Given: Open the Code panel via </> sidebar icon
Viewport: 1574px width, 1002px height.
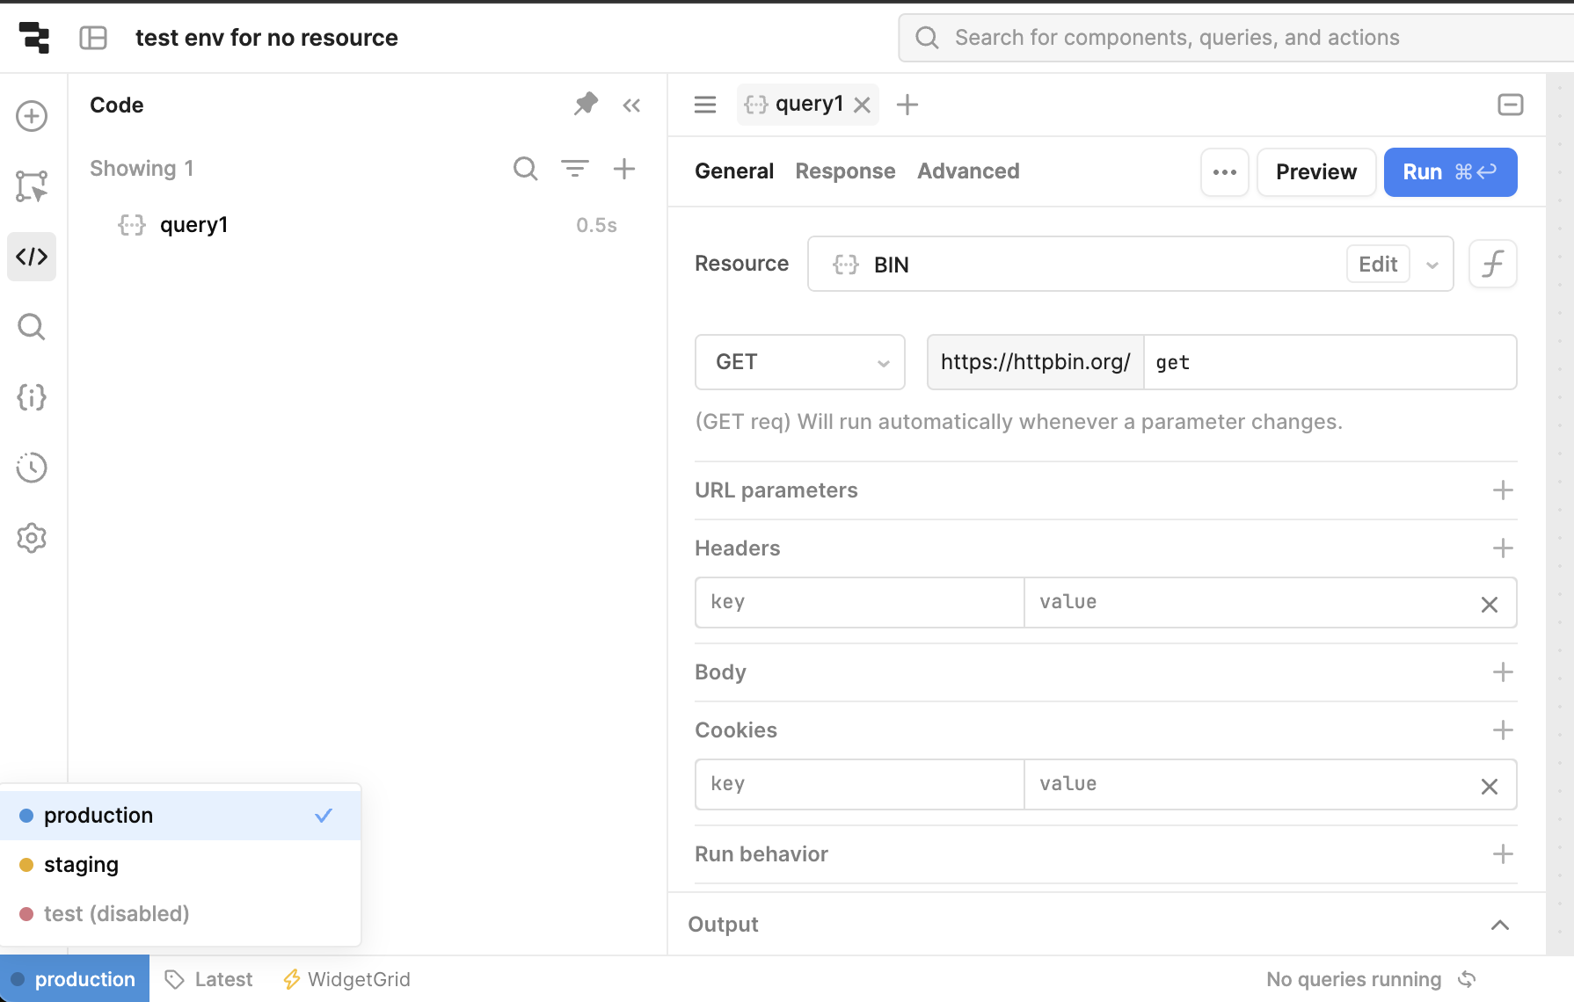Looking at the screenshot, I should point(32,257).
